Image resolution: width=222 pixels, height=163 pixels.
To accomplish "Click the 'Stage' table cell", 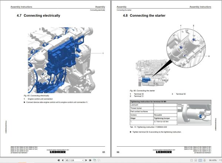I will (142, 118).
